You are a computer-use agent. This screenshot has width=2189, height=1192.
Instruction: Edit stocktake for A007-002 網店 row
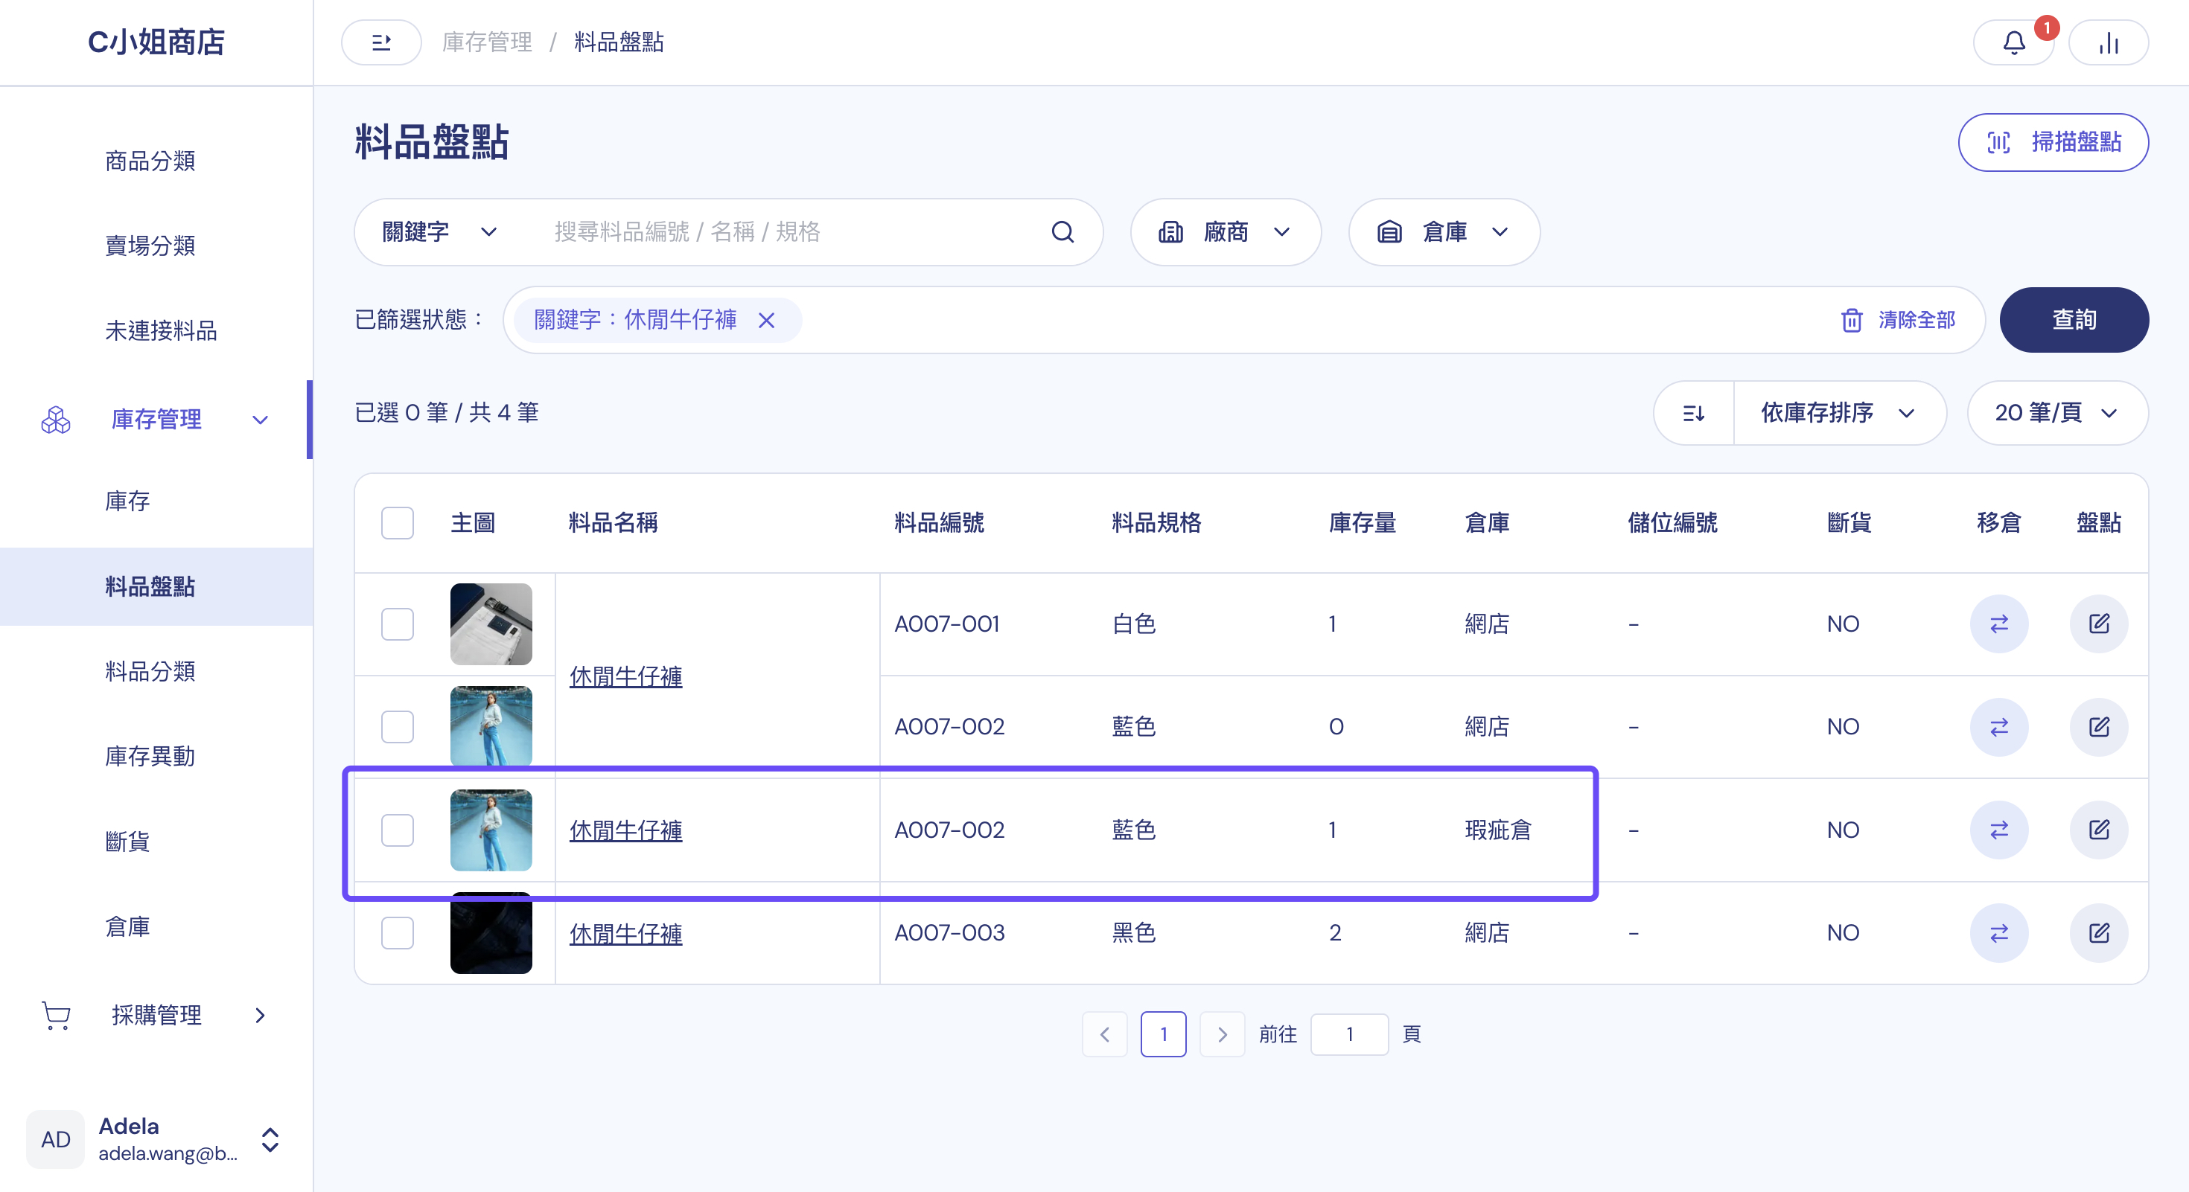2099,727
